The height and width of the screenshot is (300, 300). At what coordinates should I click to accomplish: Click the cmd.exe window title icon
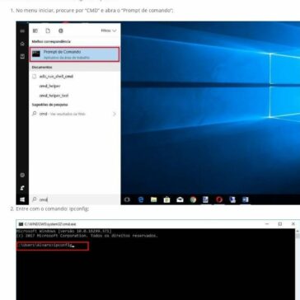(21, 224)
